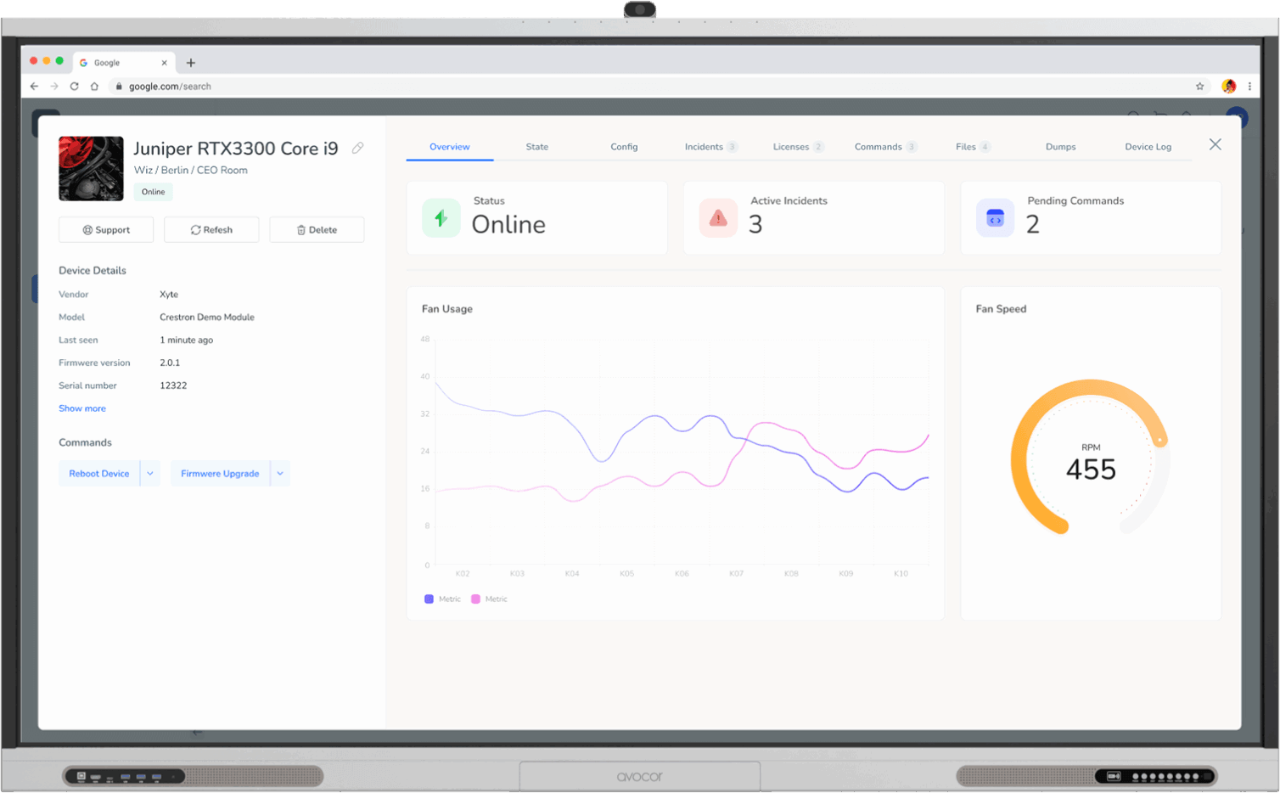Open the Chrome three-dot menu
This screenshot has height=793, width=1280.
pos(1249,86)
